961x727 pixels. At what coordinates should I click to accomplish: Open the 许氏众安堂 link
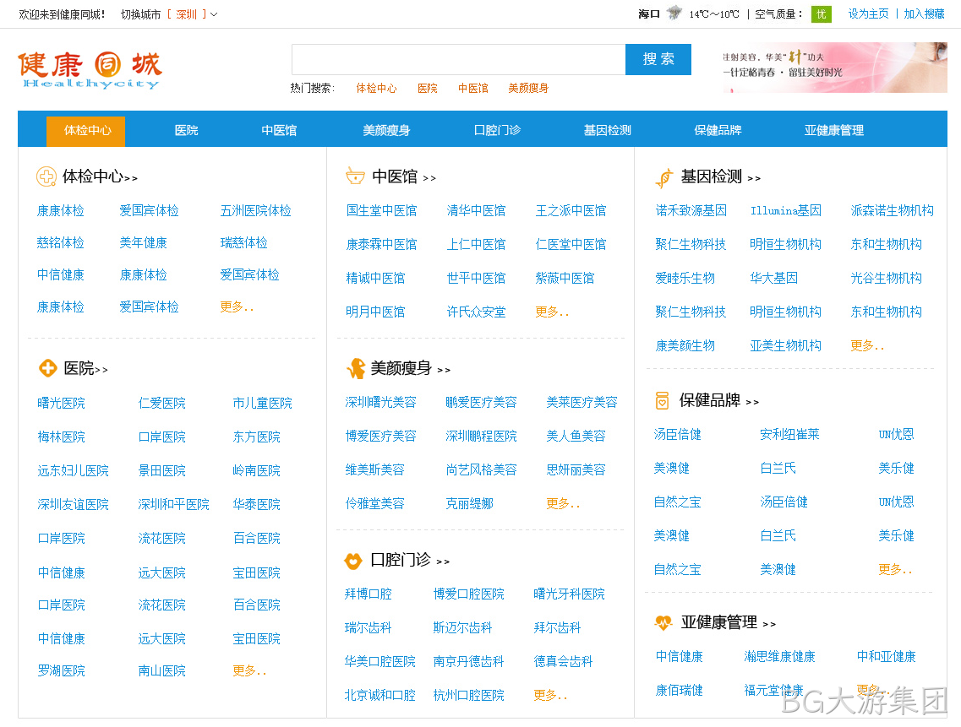[476, 312]
